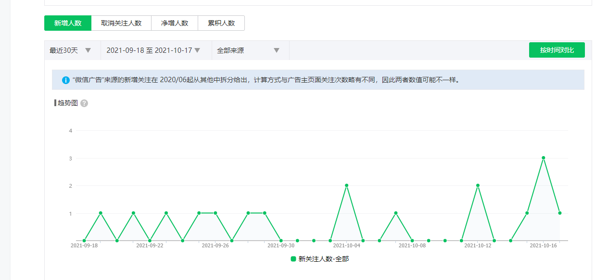Click the peak data point at value 3
The height and width of the screenshot is (280, 608).
(544, 158)
